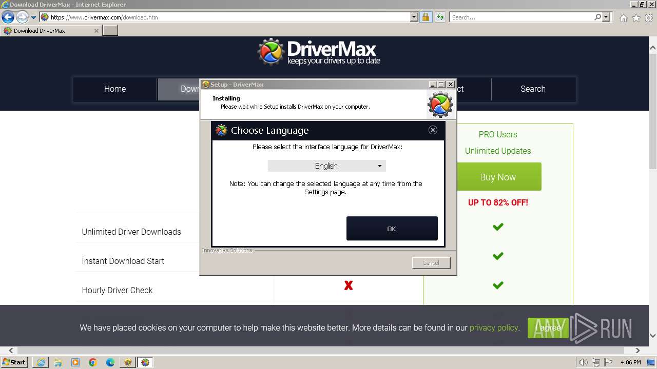Click the PRO Users heading
This screenshot has height=369, width=657.
coord(498,134)
